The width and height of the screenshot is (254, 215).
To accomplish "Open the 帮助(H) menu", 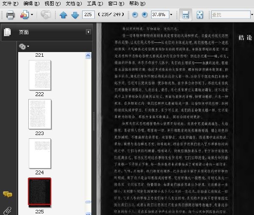I will pyautogui.click(x=137, y=3).
